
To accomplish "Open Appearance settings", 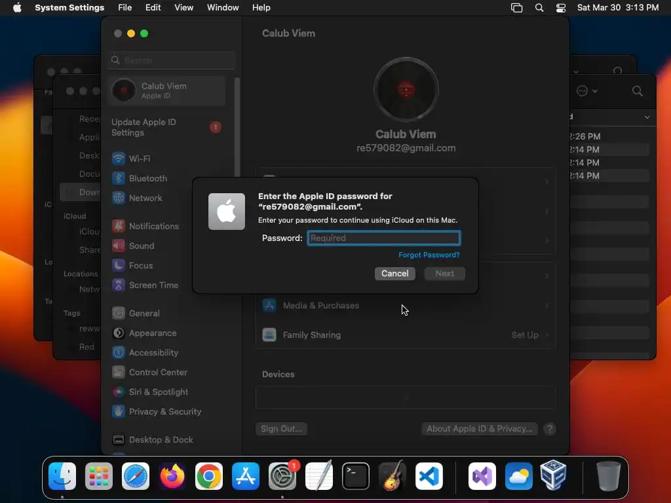I will point(144,333).
